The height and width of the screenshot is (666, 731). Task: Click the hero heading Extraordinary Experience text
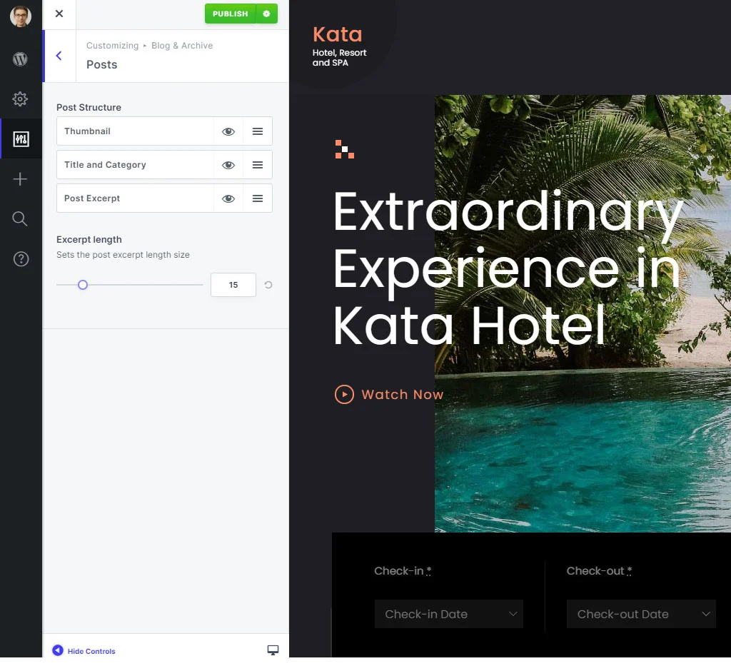coord(508,268)
